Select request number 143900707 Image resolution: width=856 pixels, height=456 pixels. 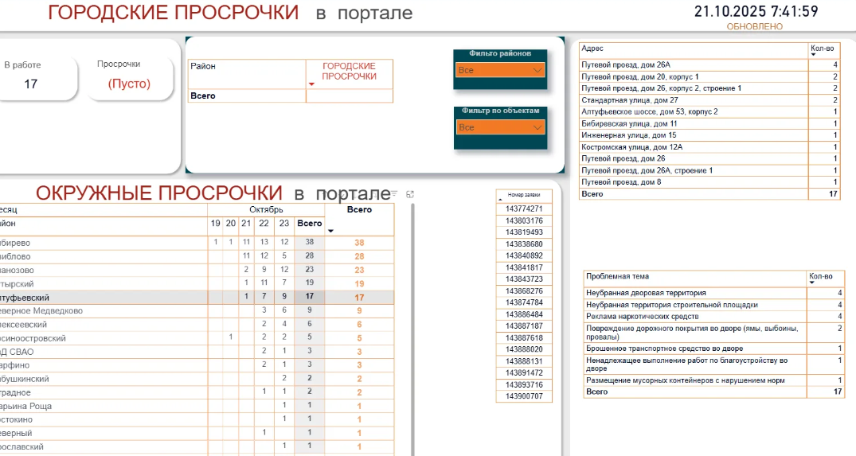(524, 396)
